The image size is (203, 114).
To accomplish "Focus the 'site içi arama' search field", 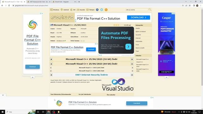I will 137,10.
